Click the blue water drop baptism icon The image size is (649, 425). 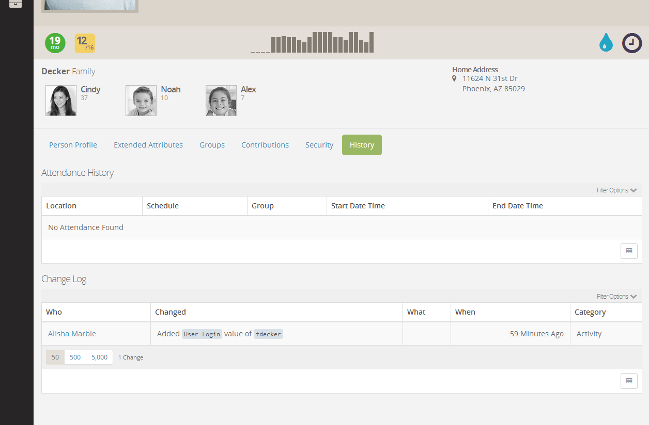point(606,43)
